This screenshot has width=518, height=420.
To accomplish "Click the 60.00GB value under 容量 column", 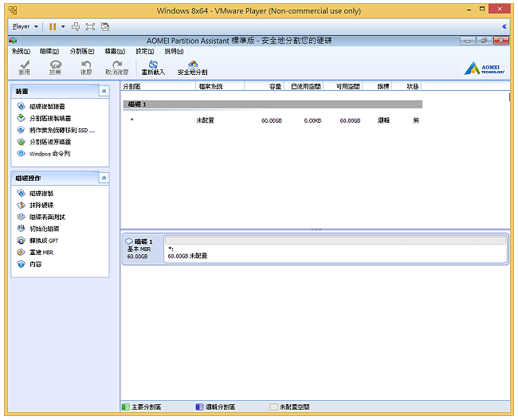I will [272, 120].
